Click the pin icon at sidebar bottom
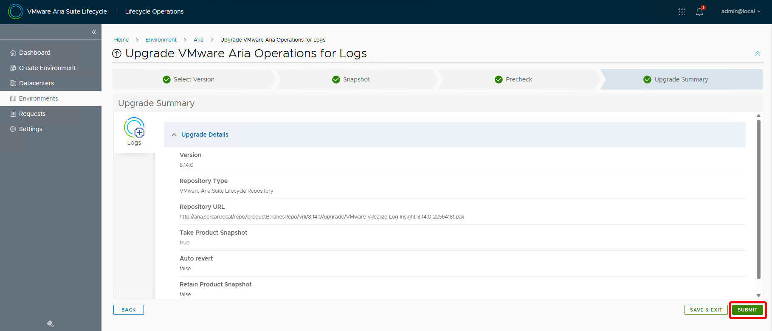Viewport: 772px width, 331px height. (x=51, y=324)
